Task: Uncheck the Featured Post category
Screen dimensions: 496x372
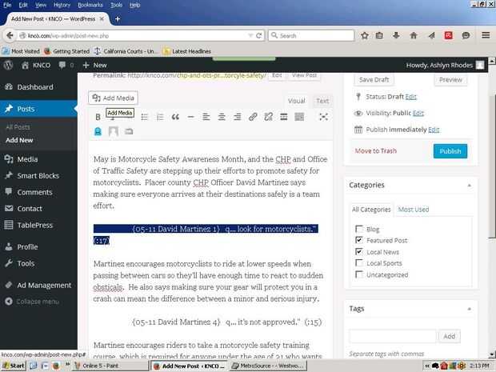Action: [359, 240]
